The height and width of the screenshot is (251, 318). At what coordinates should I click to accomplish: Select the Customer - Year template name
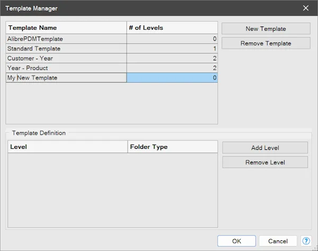66,58
